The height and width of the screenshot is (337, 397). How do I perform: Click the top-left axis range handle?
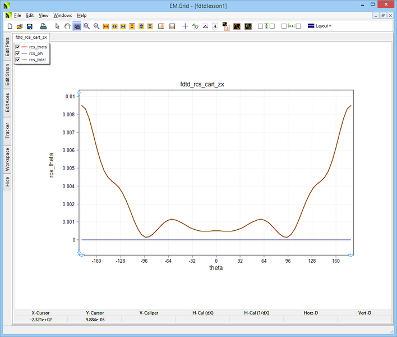(x=79, y=92)
